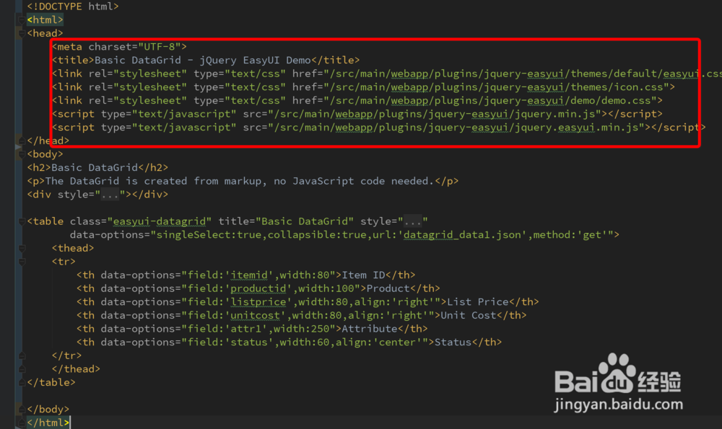722x429 pixels.
Task: Place cursor on closing </body> tag
Action: click(x=48, y=410)
